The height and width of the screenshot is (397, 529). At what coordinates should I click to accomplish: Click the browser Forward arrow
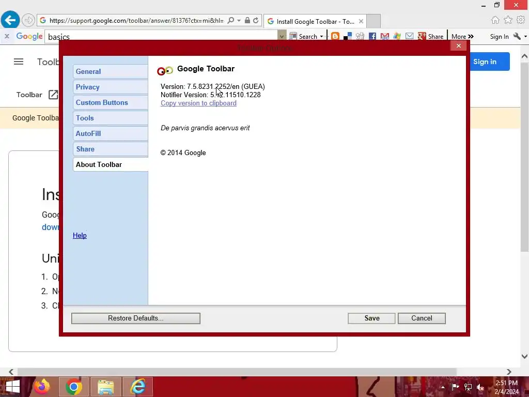pyautogui.click(x=28, y=20)
